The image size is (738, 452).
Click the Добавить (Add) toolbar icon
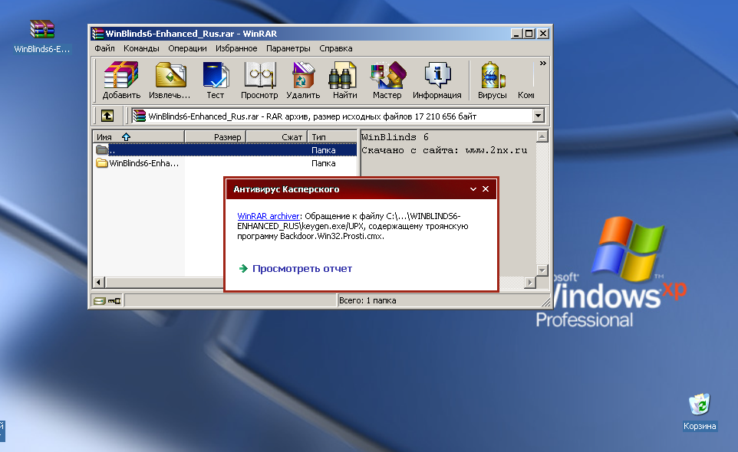pos(121,80)
